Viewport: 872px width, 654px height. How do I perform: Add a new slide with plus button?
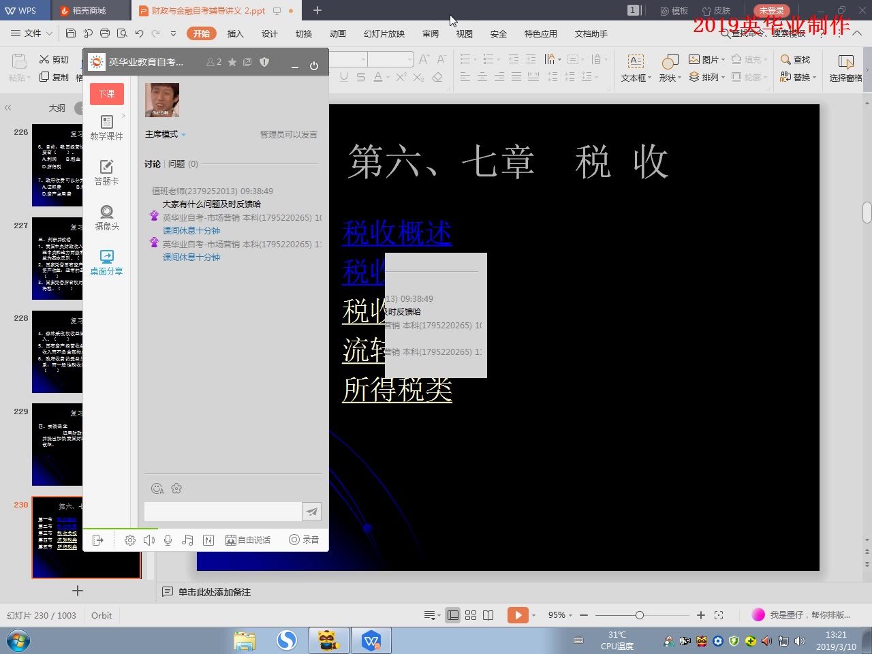coord(78,591)
